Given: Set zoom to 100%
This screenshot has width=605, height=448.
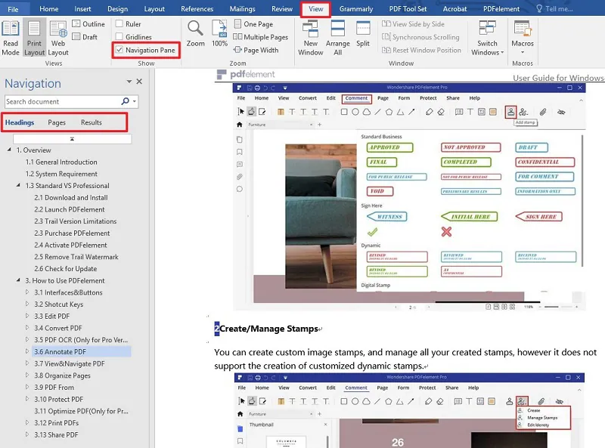Looking at the screenshot, I should (x=219, y=33).
